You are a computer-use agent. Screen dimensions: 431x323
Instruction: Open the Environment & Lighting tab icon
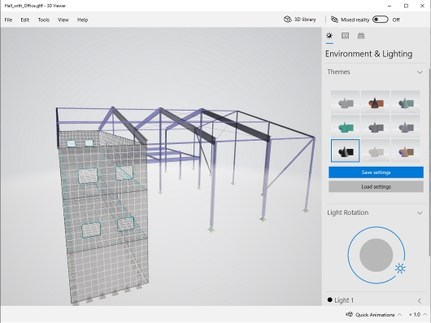(329, 36)
